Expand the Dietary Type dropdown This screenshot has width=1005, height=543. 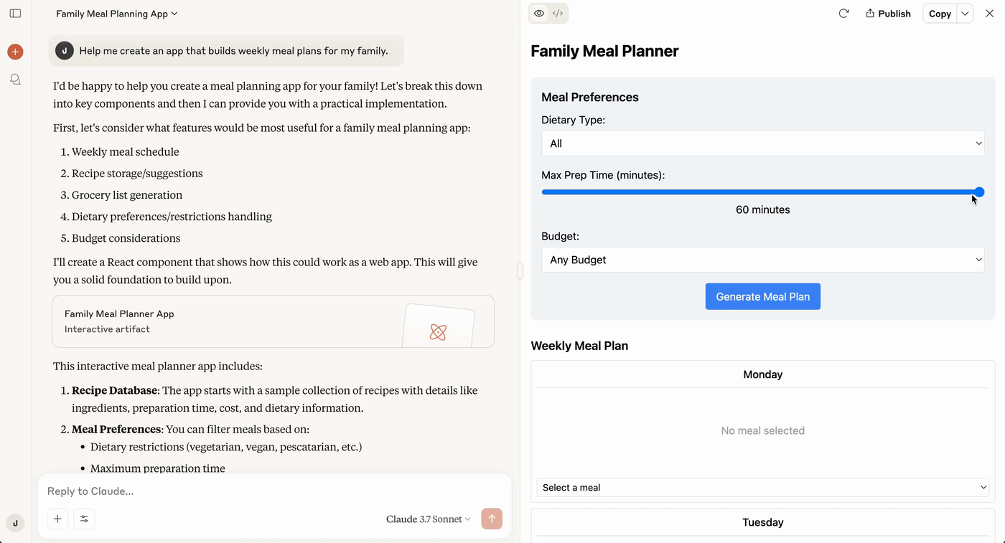(x=762, y=143)
